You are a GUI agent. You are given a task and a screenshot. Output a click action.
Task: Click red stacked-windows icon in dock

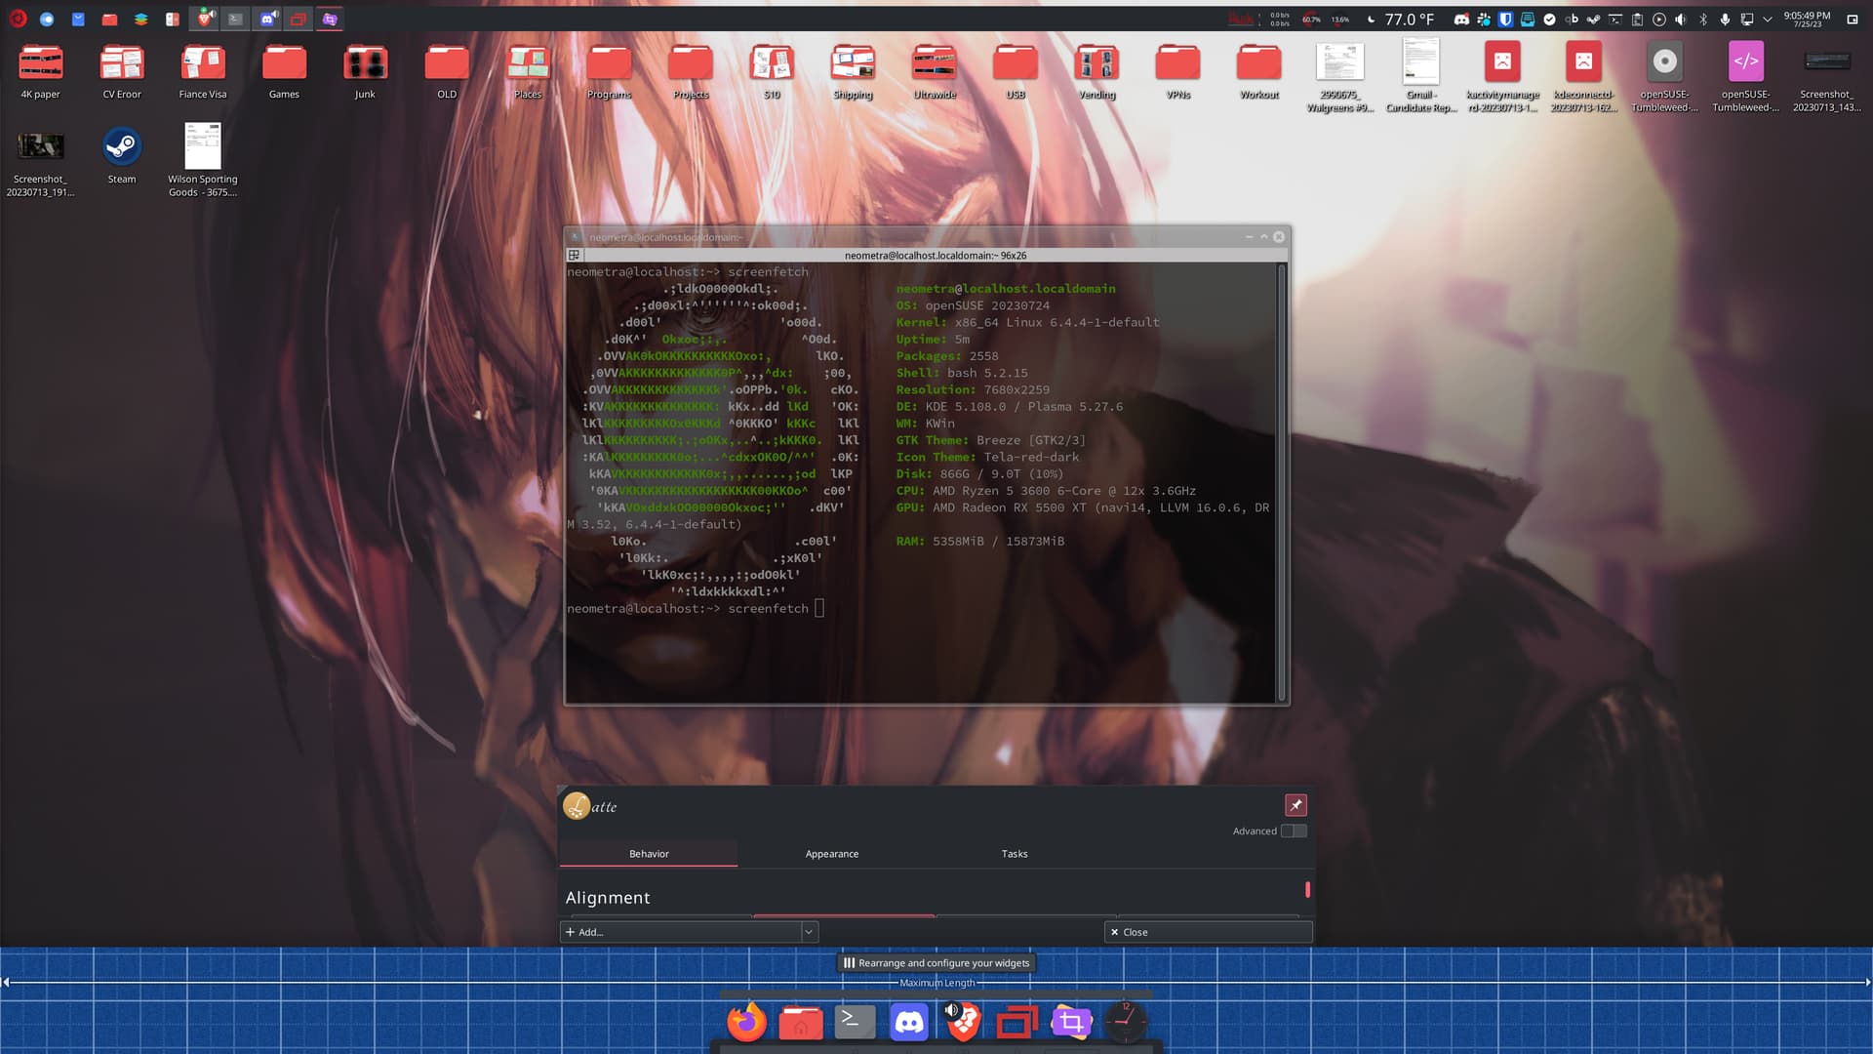click(1016, 1022)
